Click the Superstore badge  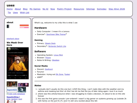(x=12, y=90)
